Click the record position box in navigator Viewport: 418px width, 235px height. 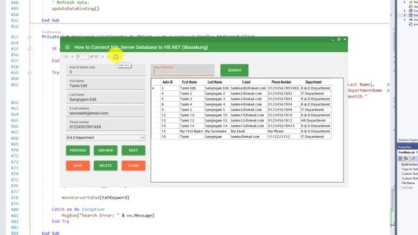[x=82, y=57]
